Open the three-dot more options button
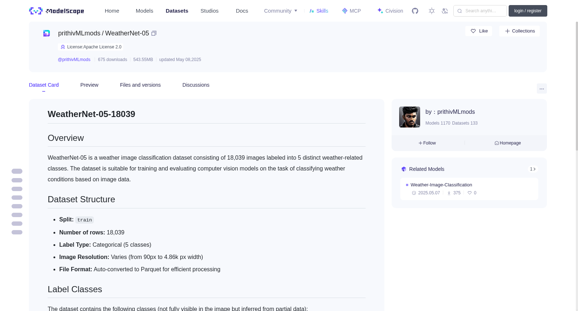The image size is (578, 311). click(542, 88)
